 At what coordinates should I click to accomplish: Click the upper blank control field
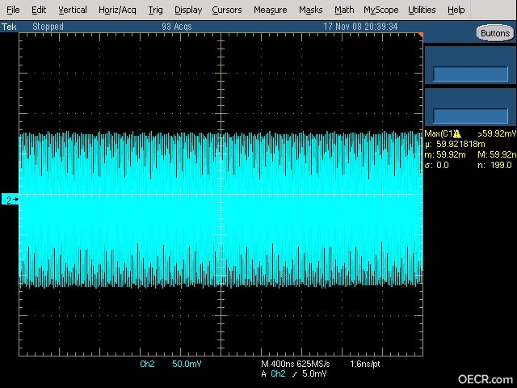pos(470,74)
